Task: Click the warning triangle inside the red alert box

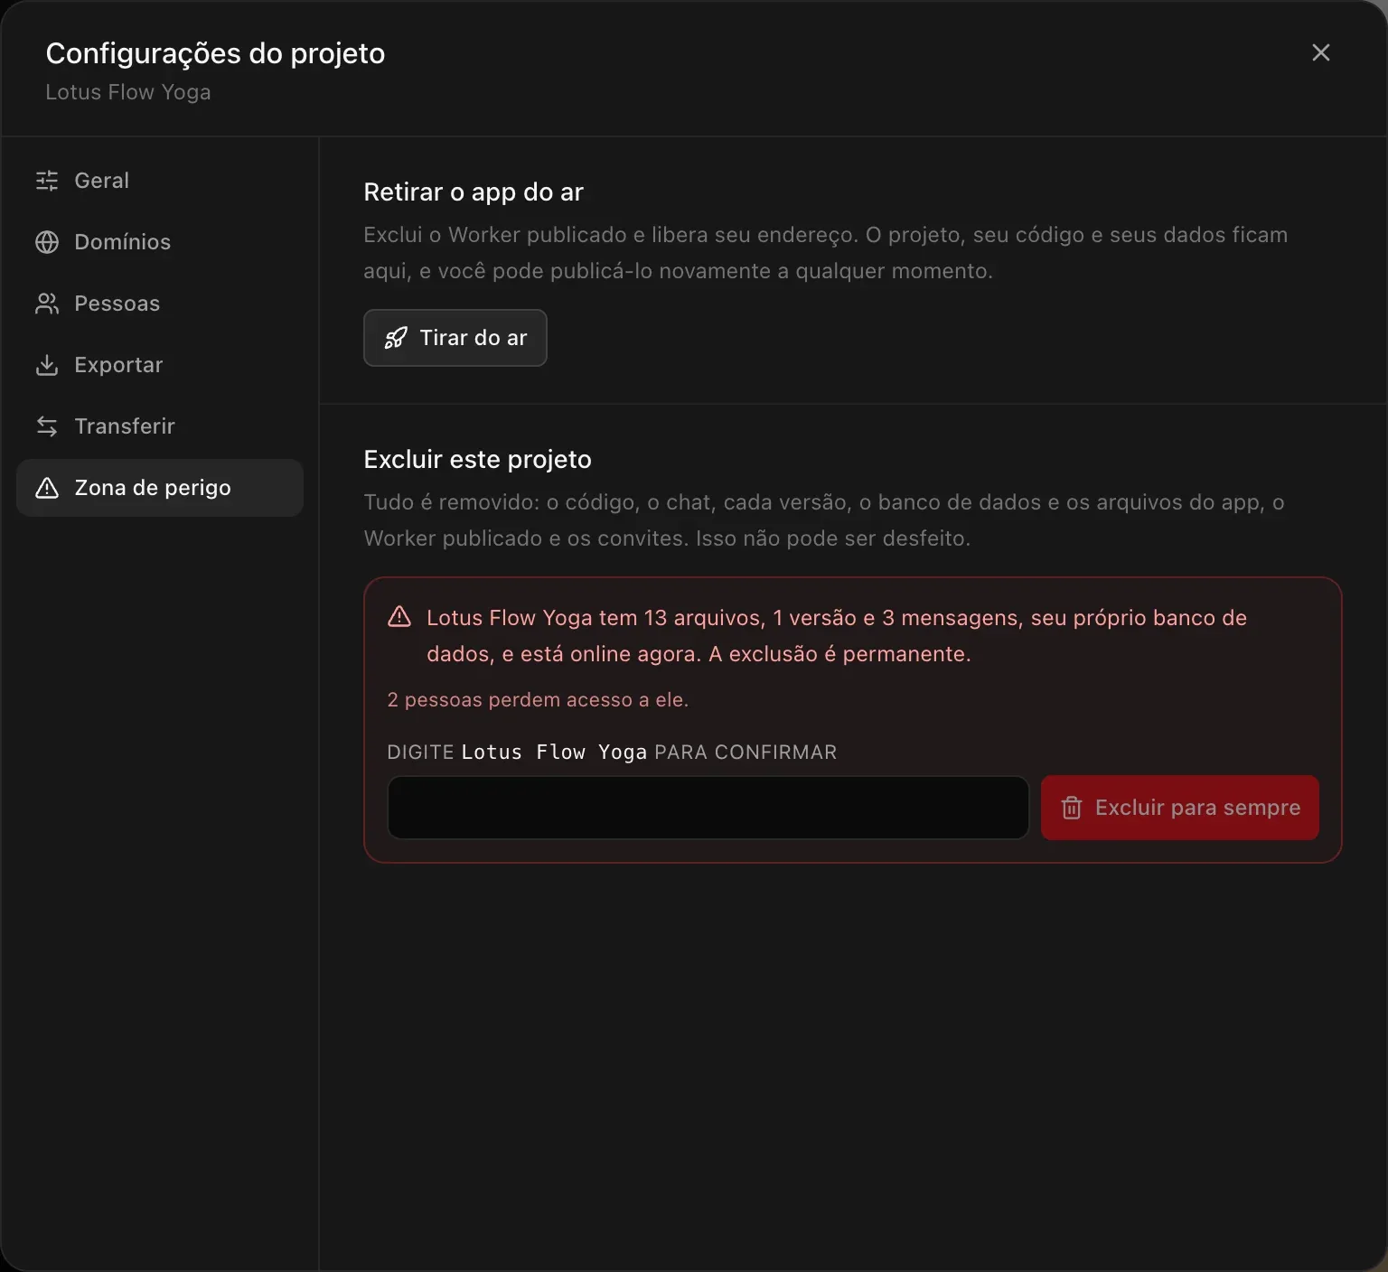Action: coord(399,617)
